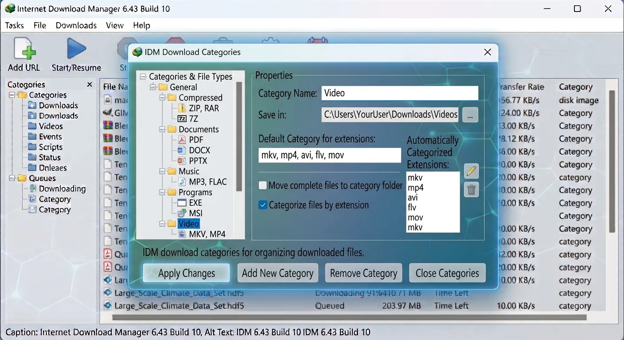Select mp4 in the extensions list

coord(416,188)
